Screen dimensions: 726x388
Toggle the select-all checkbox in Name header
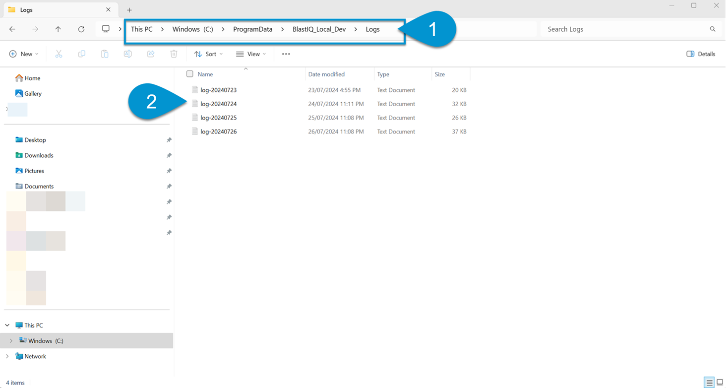(x=189, y=74)
